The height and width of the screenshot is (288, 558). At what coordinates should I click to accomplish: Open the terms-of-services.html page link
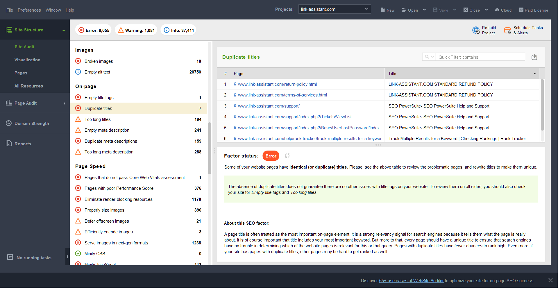282,95
